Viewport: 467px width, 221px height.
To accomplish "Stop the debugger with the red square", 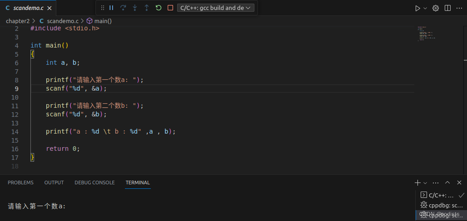I will (x=170, y=8).
